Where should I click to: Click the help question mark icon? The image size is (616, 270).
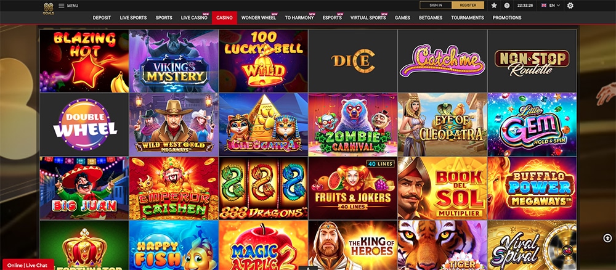pos(507,6)
